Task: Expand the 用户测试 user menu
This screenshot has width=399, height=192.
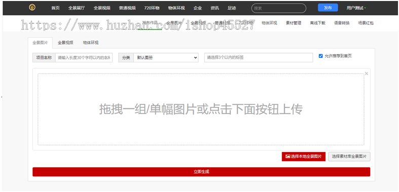Action: pos(356,8)
